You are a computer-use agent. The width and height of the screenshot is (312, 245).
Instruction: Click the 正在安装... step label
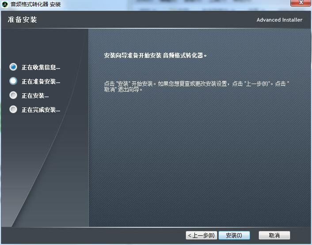[x=35, y=96]
